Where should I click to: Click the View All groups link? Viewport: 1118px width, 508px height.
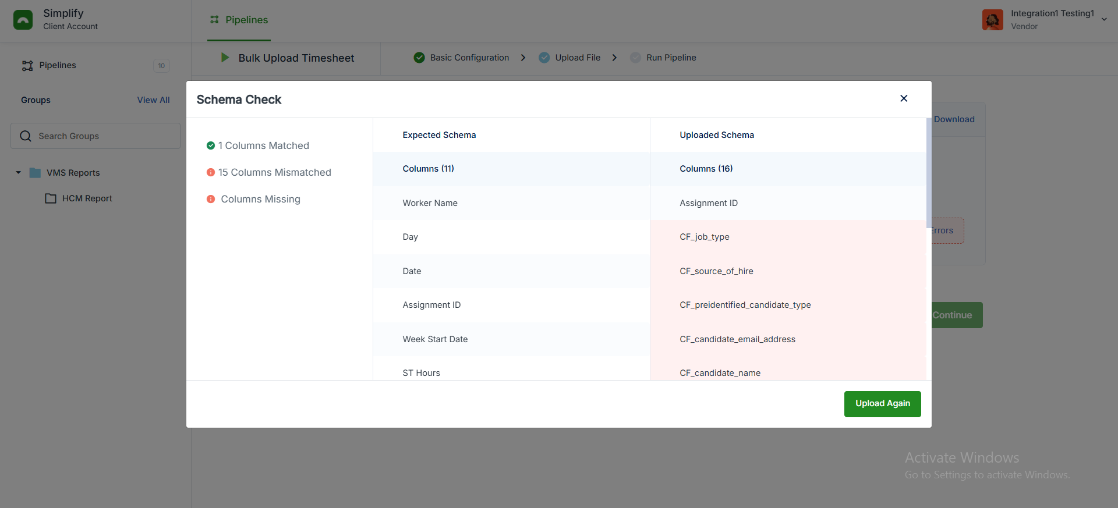[x=153, y=100]
